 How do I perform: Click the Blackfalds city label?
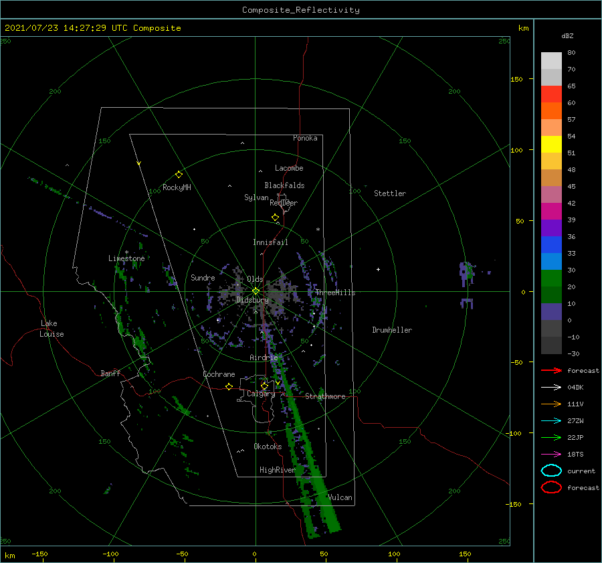coord(284,185)
